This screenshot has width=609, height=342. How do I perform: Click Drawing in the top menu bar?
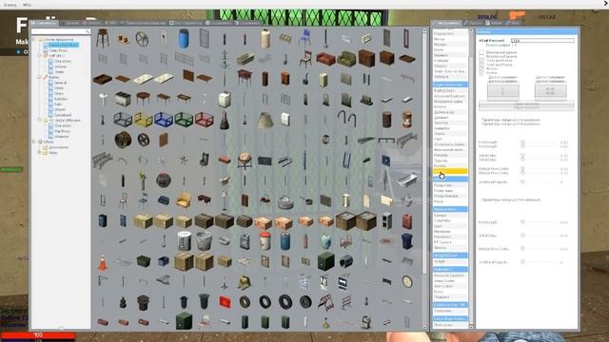10,5
